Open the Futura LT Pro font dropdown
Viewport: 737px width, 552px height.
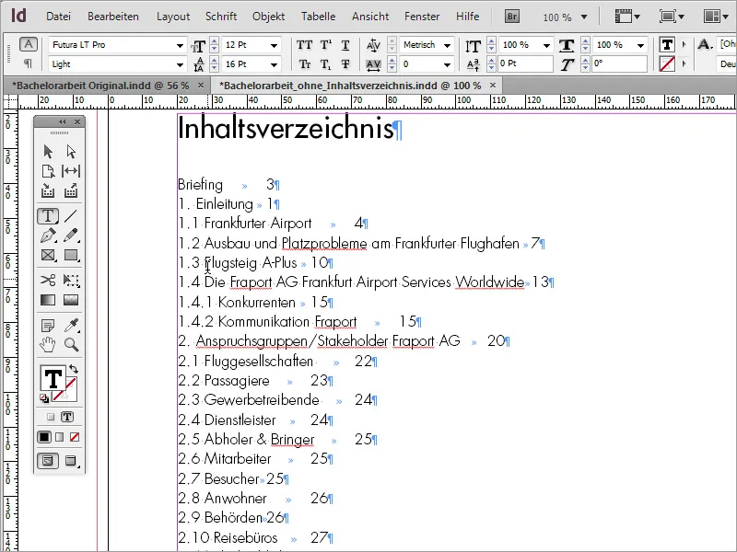coord(180,45)
